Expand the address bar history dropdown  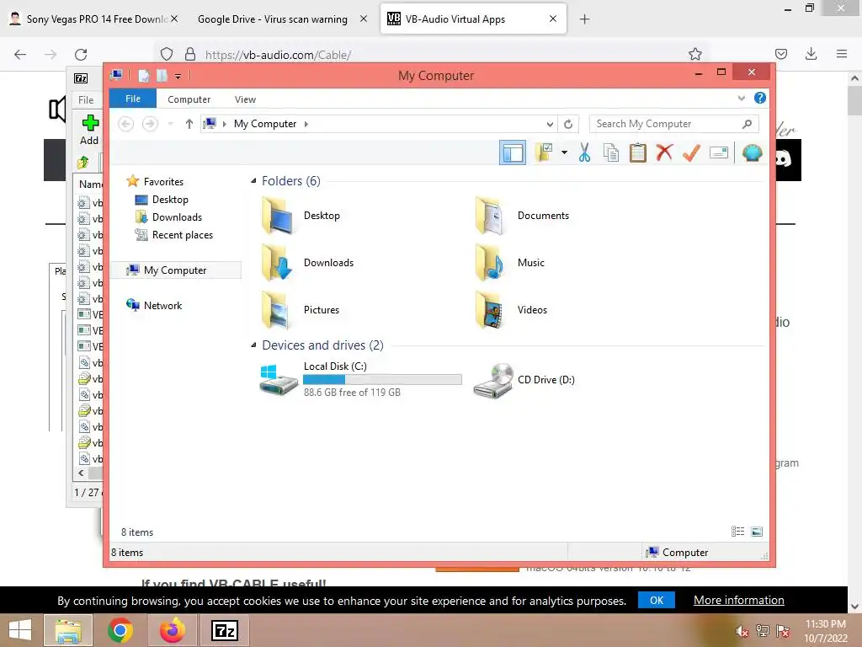point(549,125)
